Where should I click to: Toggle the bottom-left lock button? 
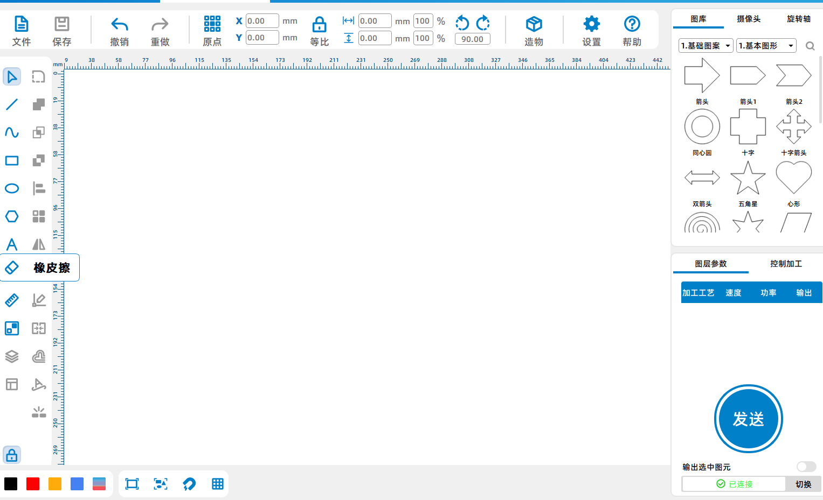12,455
